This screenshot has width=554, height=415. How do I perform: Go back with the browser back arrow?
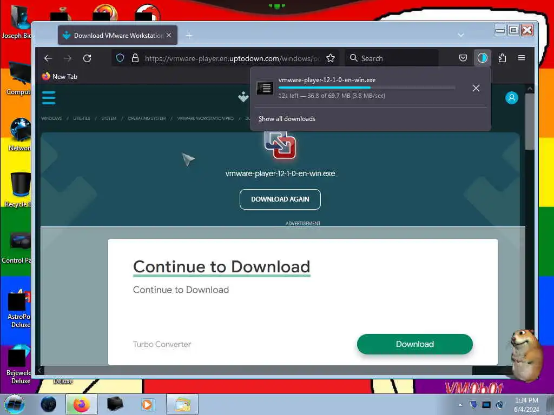pos(48,58)
